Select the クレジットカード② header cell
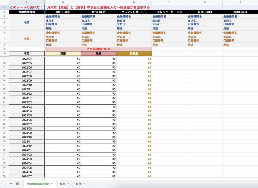The height and width of the screenshot is (188, 258). 169,12
